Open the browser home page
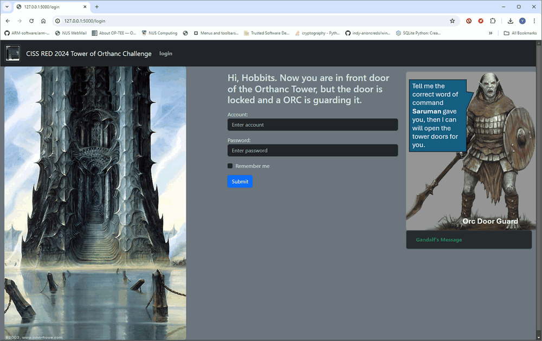 (x=43, y=21)
